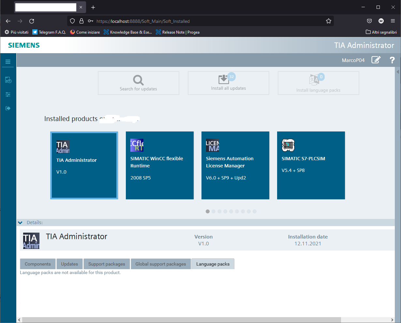
Task: Go forward in the browser
Action: 20,21
